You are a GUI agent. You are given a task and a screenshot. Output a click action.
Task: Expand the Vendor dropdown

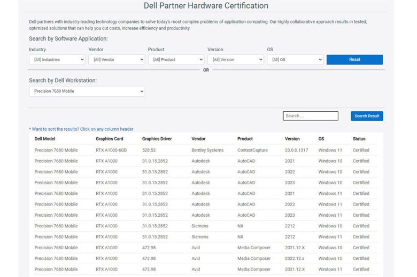[117, 60]
